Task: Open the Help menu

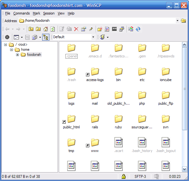Action: [71, 13]
